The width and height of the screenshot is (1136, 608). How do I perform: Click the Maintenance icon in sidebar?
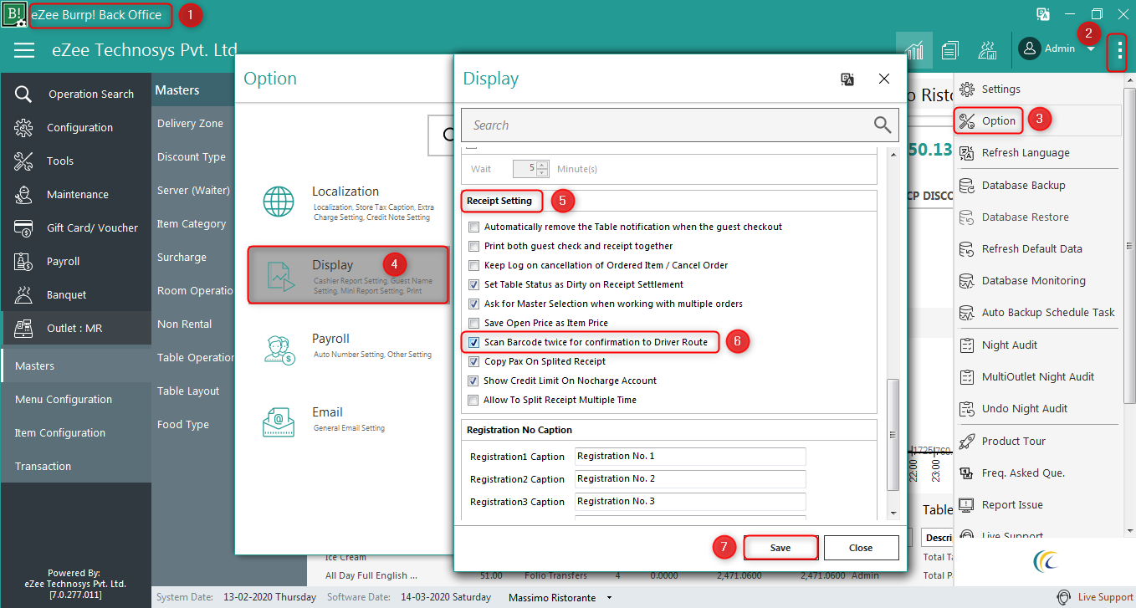[23, 194]
